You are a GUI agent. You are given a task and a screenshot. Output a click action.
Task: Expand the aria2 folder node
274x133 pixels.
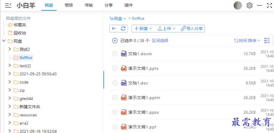point(10,123)
